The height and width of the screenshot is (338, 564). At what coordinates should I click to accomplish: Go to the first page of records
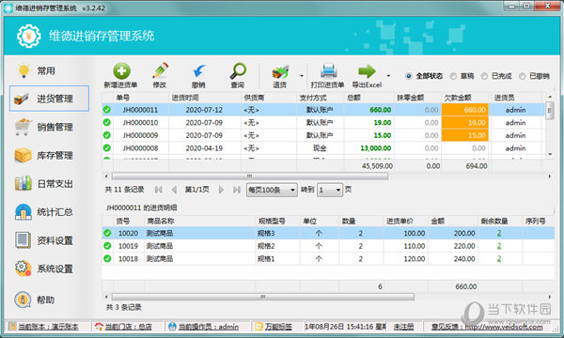(x=158, y=190)
